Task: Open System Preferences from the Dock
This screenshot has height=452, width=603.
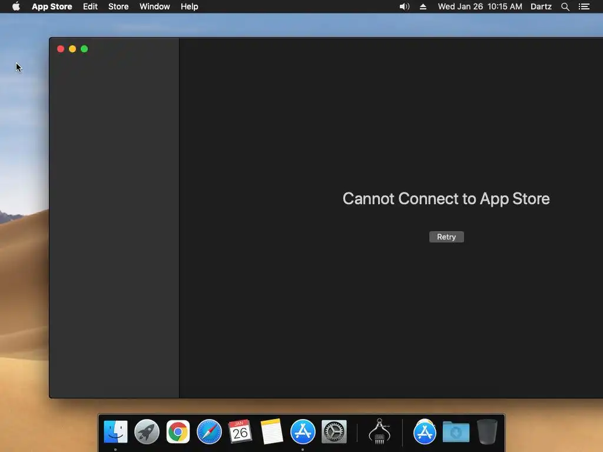Action: point(334,431)
